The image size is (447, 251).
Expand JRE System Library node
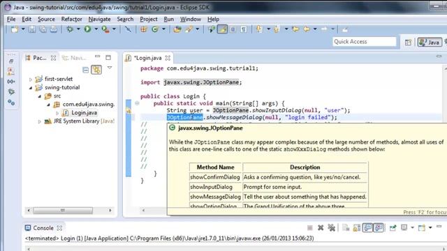pos(39,121)
